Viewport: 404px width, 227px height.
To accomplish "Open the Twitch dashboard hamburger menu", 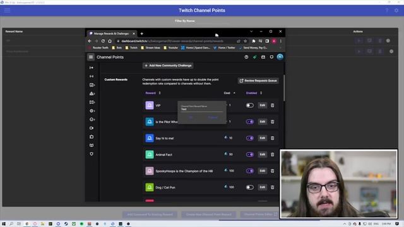I will (91, 57).
